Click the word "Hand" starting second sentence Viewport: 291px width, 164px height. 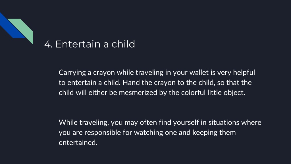pyautogui.click(x=131, y=82)
